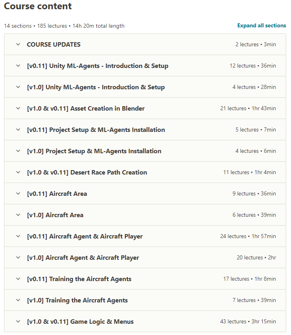The height and width of the screenshot is (335, 291).
Task: Click Expand all sections link
Action: (262, 26)
